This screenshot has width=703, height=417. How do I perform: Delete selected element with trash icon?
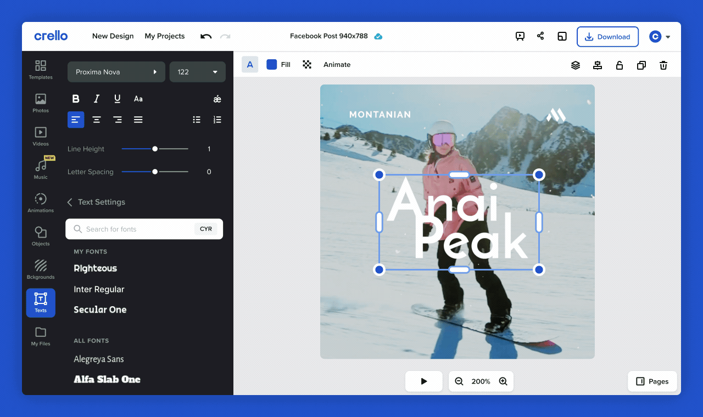(x=663, y=65)
